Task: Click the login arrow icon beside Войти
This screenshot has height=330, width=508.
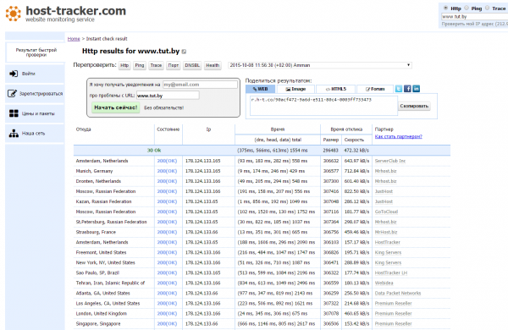Action: coord(14,74)
